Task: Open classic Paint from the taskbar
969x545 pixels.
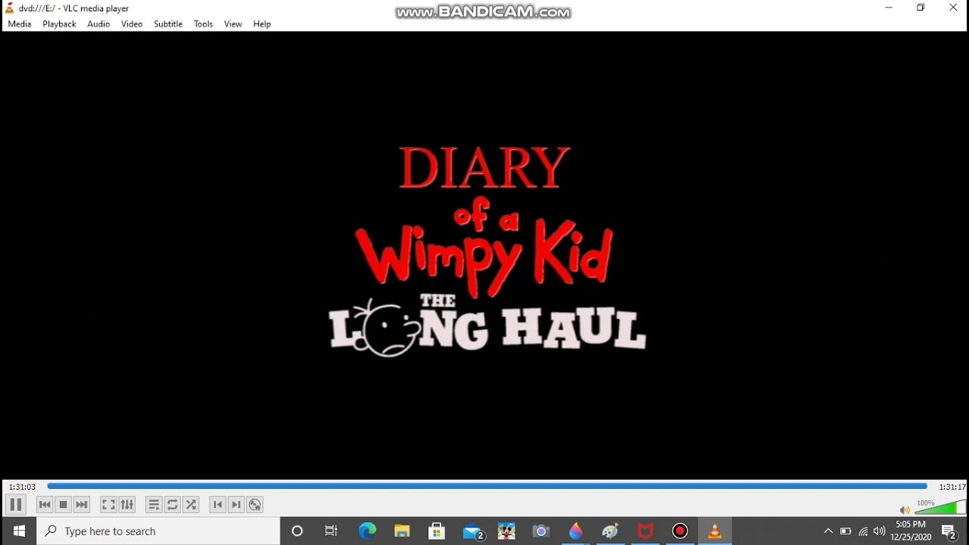Action: (611, 531)
